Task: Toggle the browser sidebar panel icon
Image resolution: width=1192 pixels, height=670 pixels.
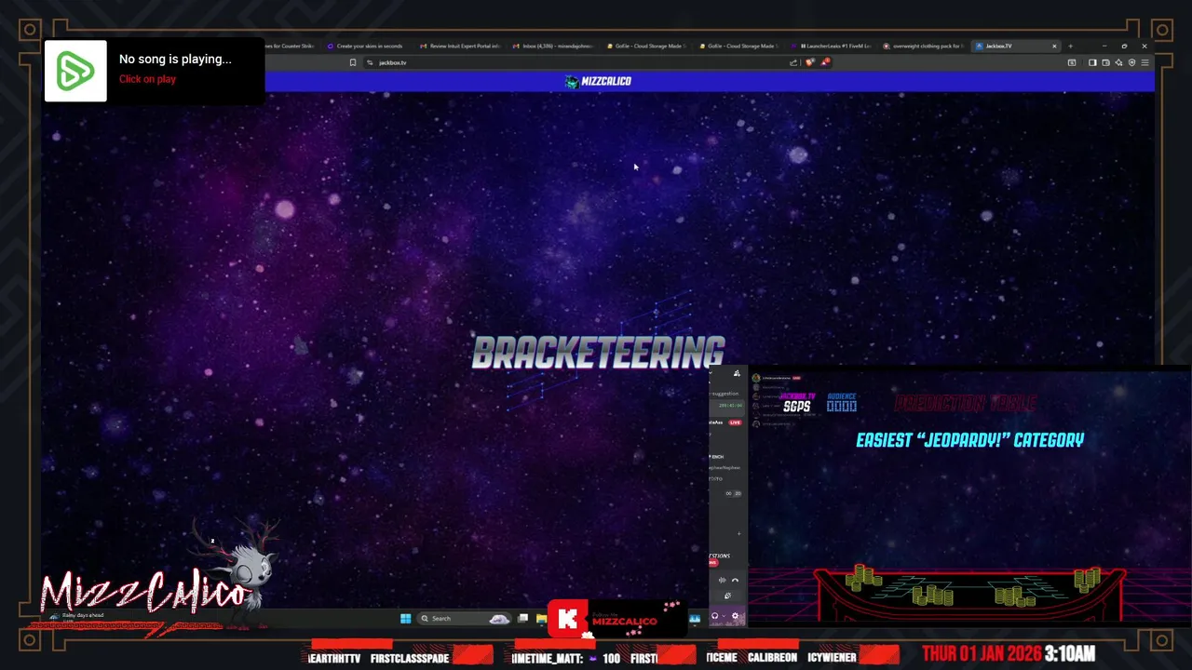Action: point(1092,62)
